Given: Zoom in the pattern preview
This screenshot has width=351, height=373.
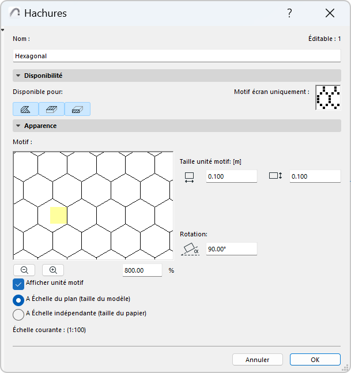Looking at the screenshot, I should pos(53,270).
